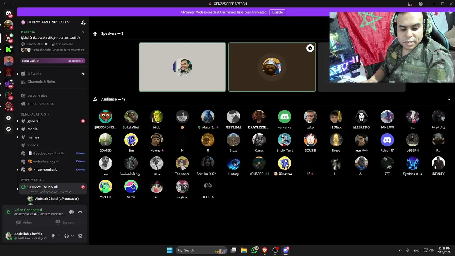Disable Streamer Mode from the banner
The height and width of the screenshot is (256, 455).
point(277,12)
